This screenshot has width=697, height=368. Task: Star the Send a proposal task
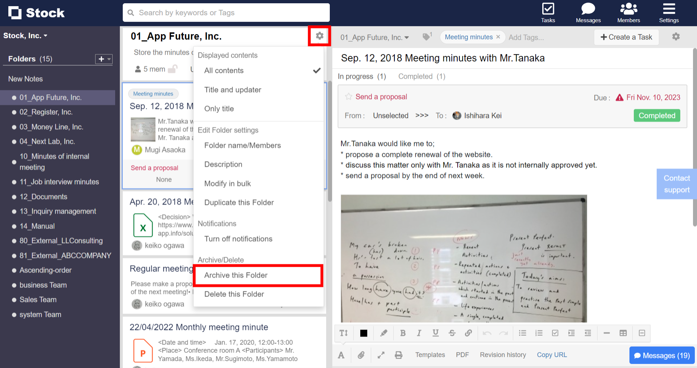(x=348, y=97)
